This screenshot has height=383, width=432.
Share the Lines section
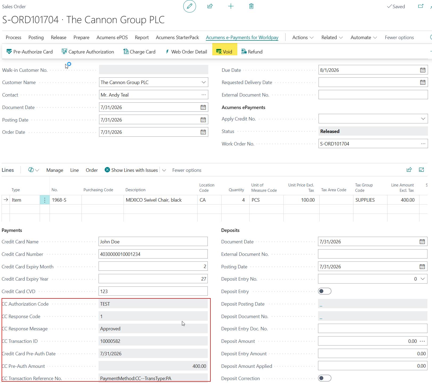409,170
